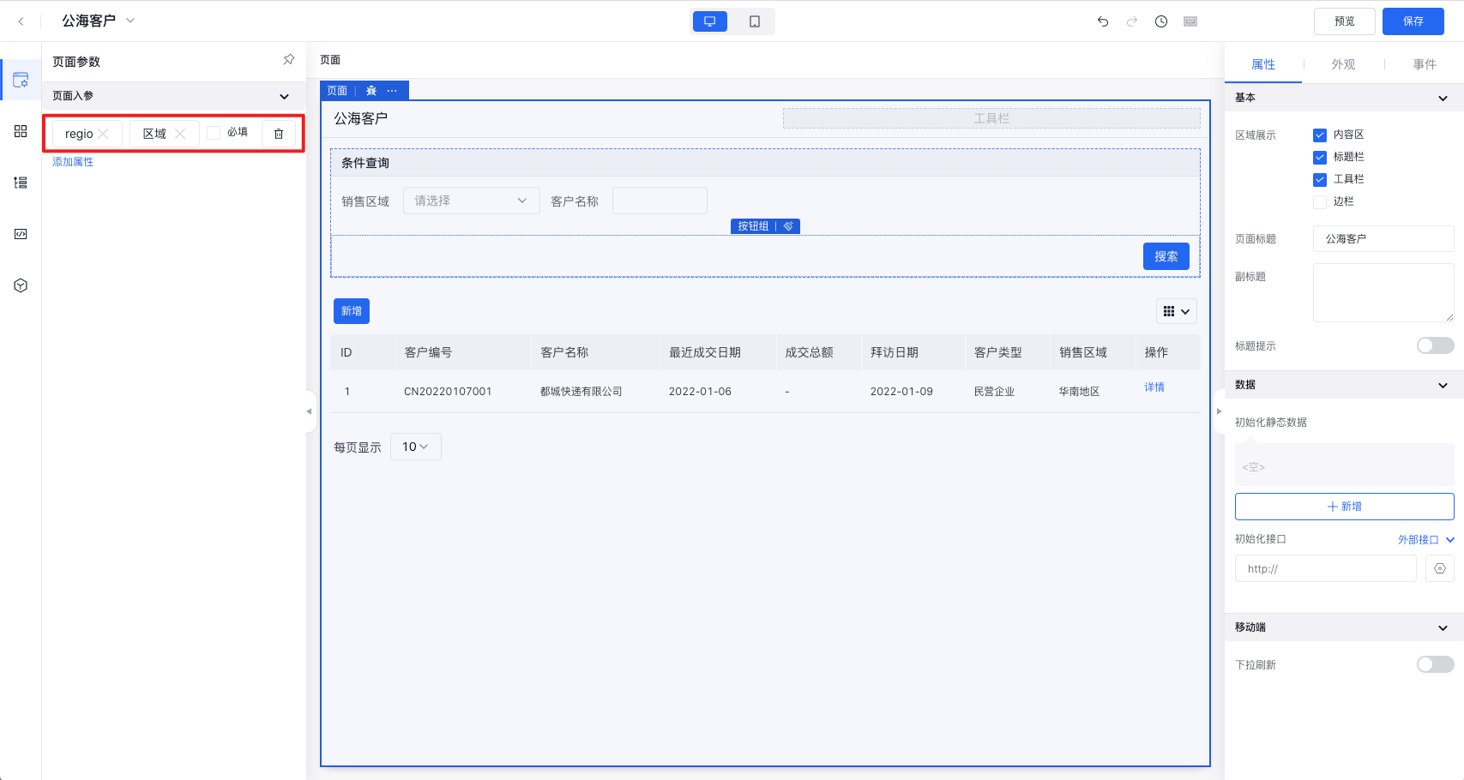Open the keyboard shortcuts icon
The height and width of the screenshot is (780, 1464).
[x=1190, y=21]
